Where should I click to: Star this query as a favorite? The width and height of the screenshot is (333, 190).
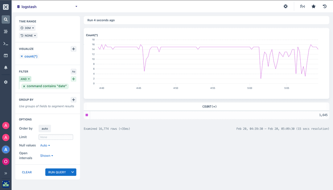tap(313, 6)
